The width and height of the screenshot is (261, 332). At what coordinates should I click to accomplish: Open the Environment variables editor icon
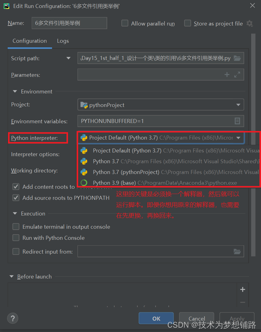tap(237, 121)
